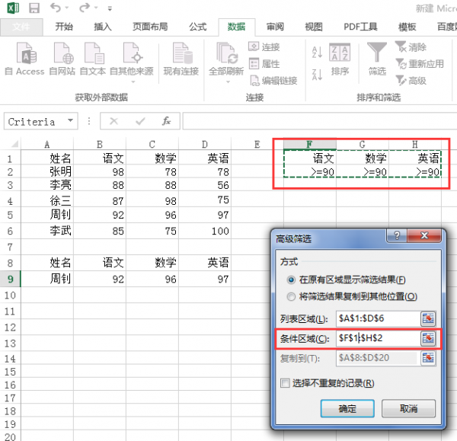This screenshot has height=441, width=457.
Task: Open Quick Access Toolbar customize arrow
Action: 110,8
